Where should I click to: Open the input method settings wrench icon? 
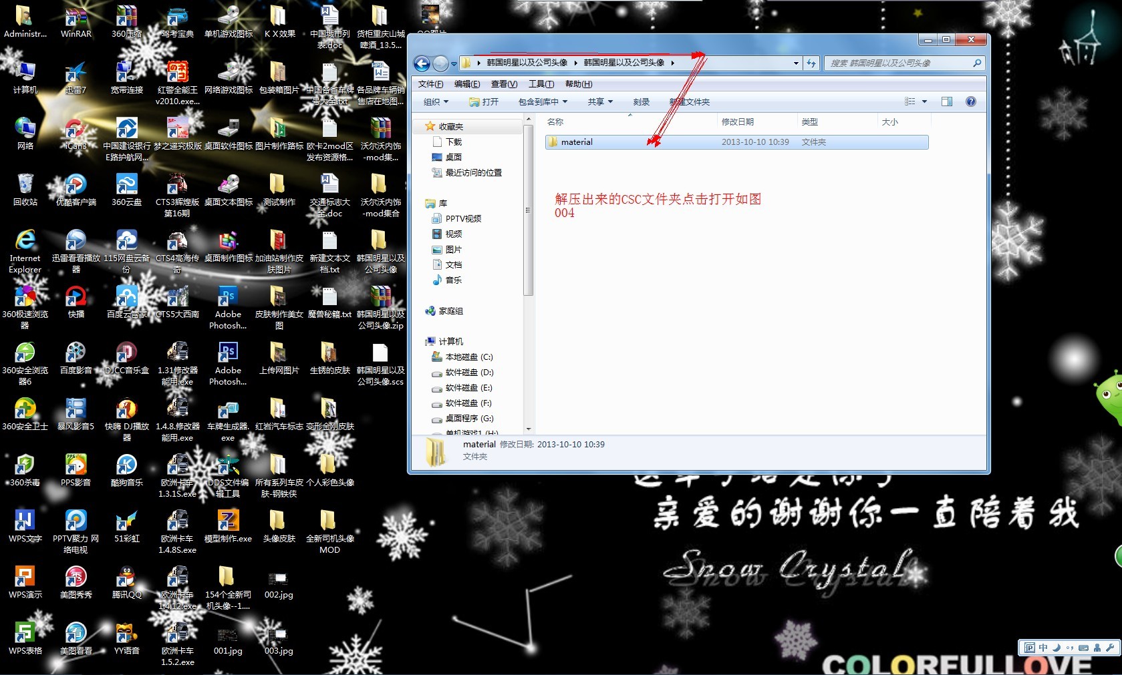(x=1110, y=648)
